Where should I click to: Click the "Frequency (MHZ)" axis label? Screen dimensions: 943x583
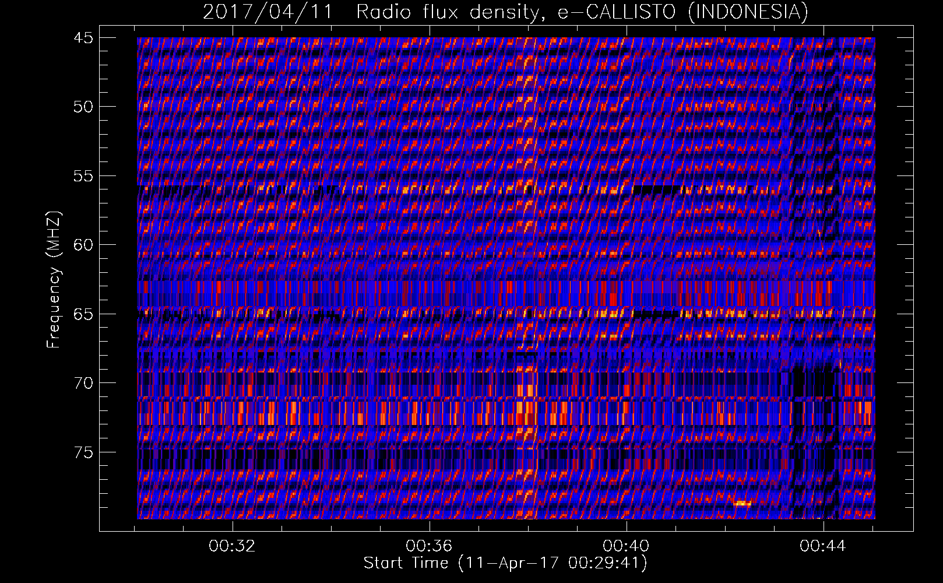click(54, 280)
